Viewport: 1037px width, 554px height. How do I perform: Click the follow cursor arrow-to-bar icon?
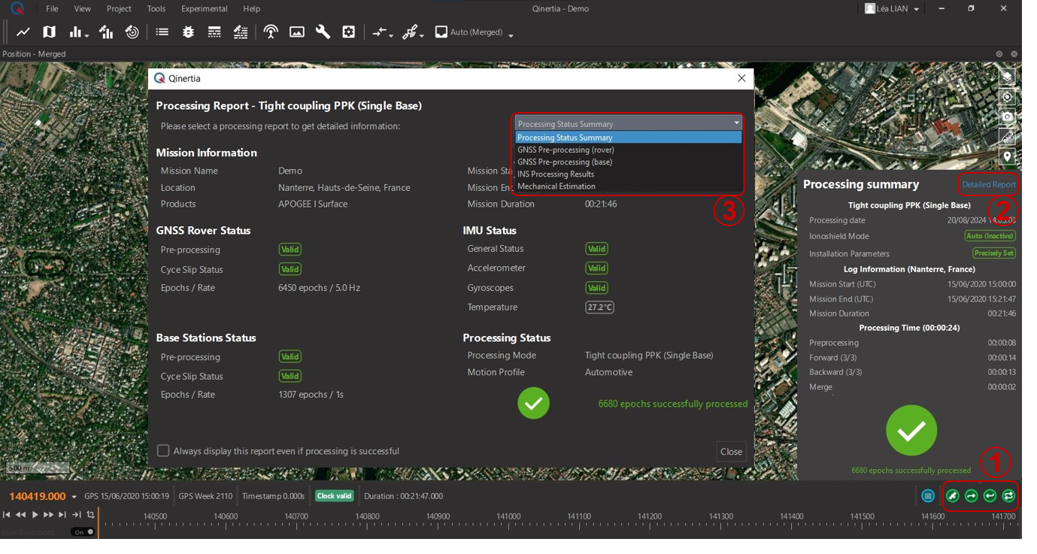tap(77, 515)
